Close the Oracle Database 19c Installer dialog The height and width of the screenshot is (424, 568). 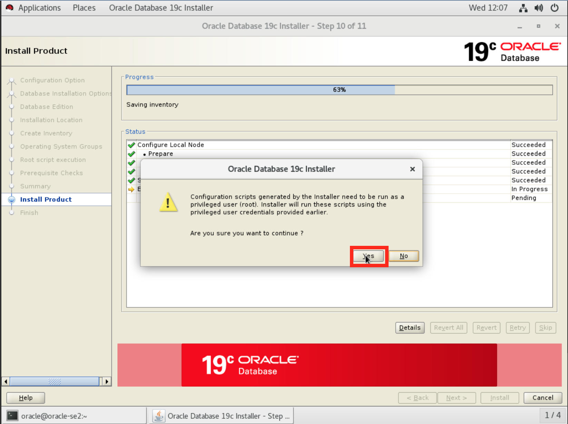pyautogui.click(x=412, y=169)
